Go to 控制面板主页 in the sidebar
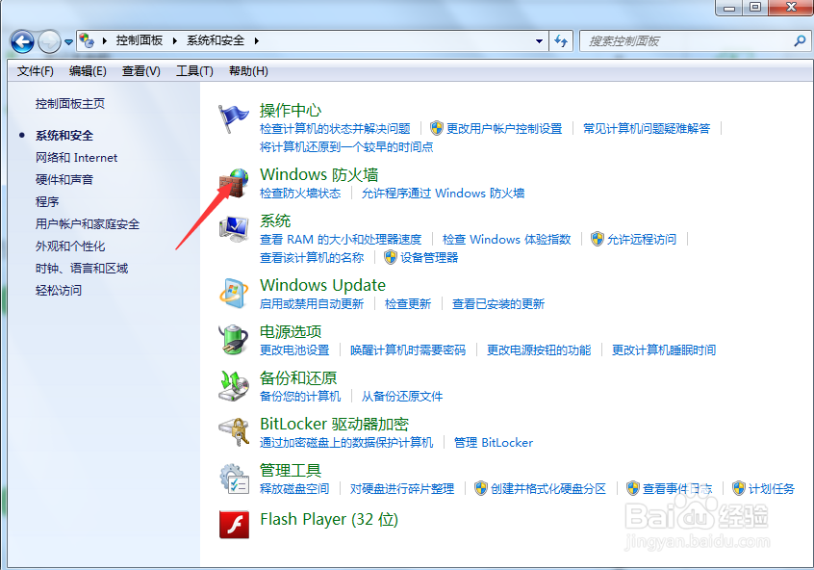Viewport: 814px width, 570px height. click(70, 103)
